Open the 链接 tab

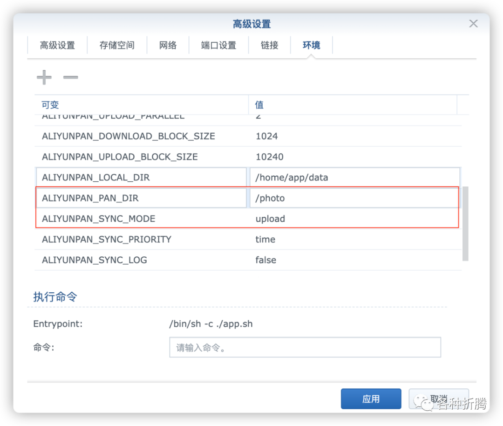[270, 45]
